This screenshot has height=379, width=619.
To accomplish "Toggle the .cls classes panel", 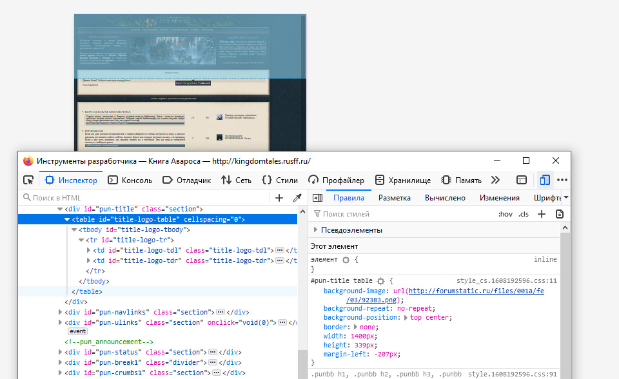I will pos(524,214).
